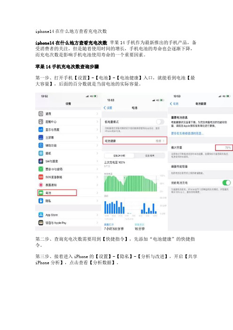Open the 钱包与Apple Pay row

click(68, 223)
